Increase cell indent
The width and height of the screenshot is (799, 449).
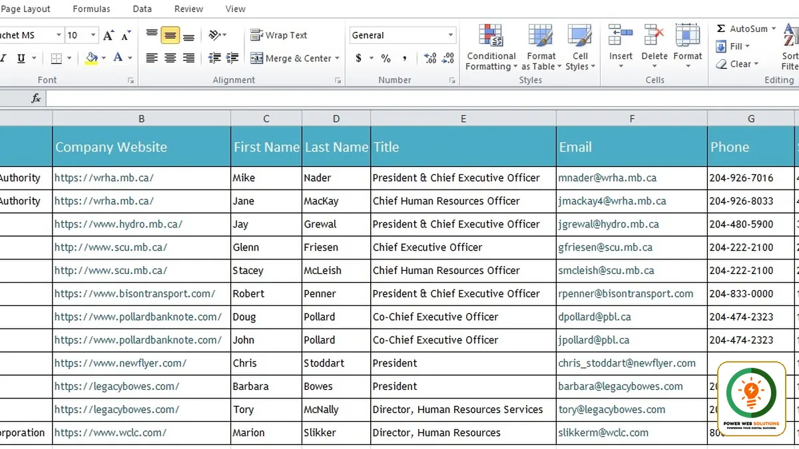(233, 59)
